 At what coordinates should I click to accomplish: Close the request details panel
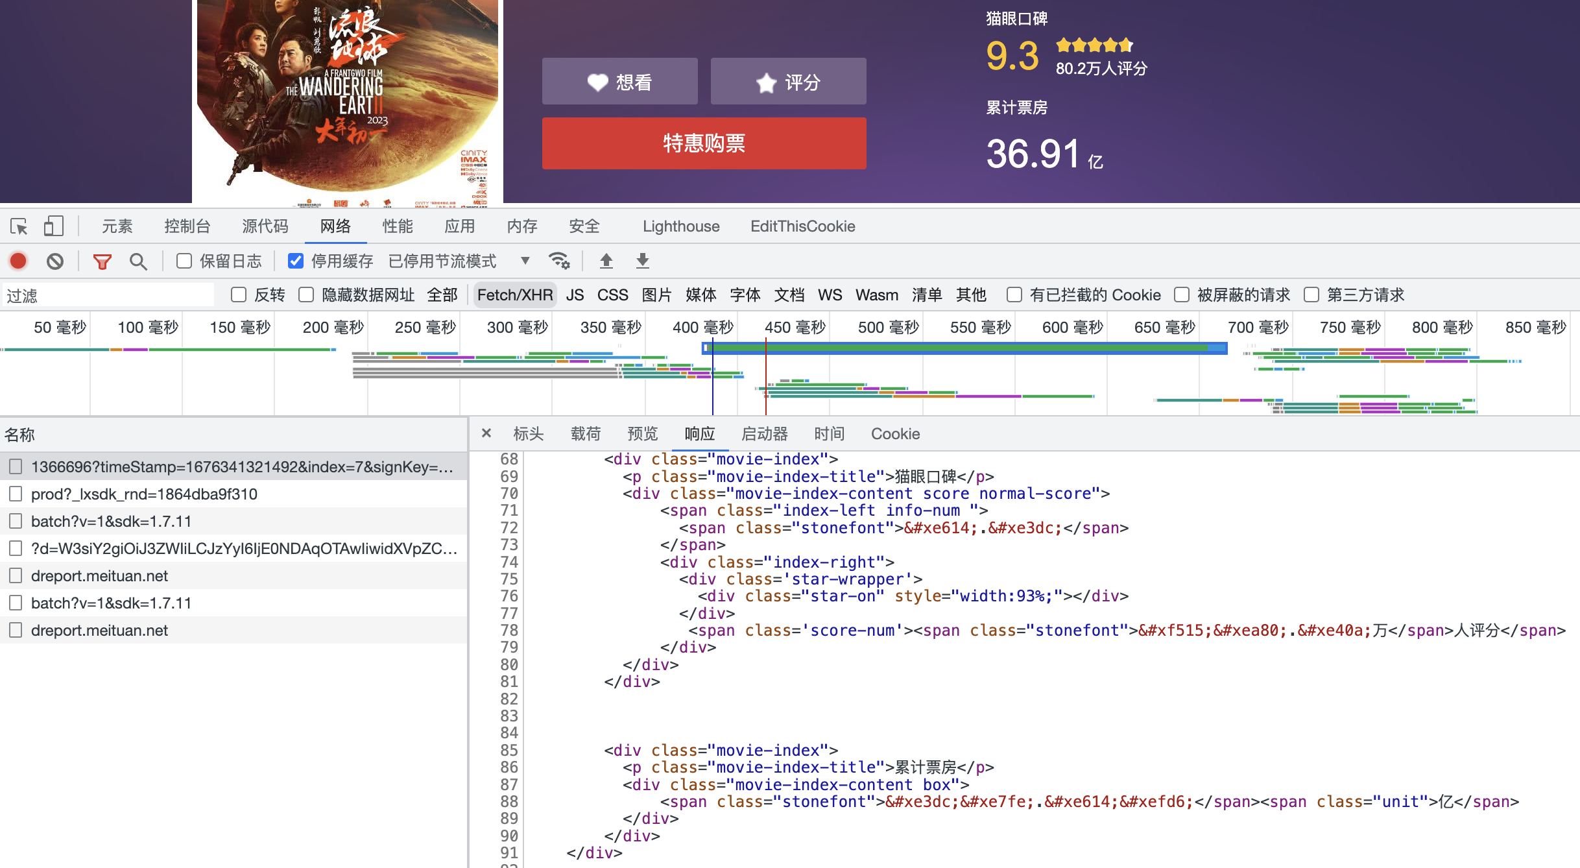(x=486, y=433)
